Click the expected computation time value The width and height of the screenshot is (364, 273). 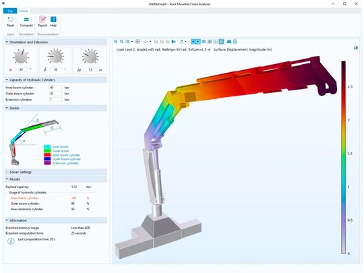point(79,233)
